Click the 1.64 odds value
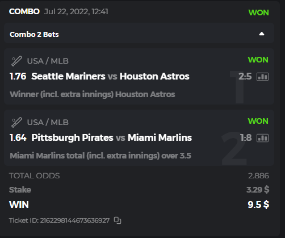Viewport: 285px width, 238px height. click(18, 138)
